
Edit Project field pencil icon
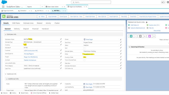61,57
